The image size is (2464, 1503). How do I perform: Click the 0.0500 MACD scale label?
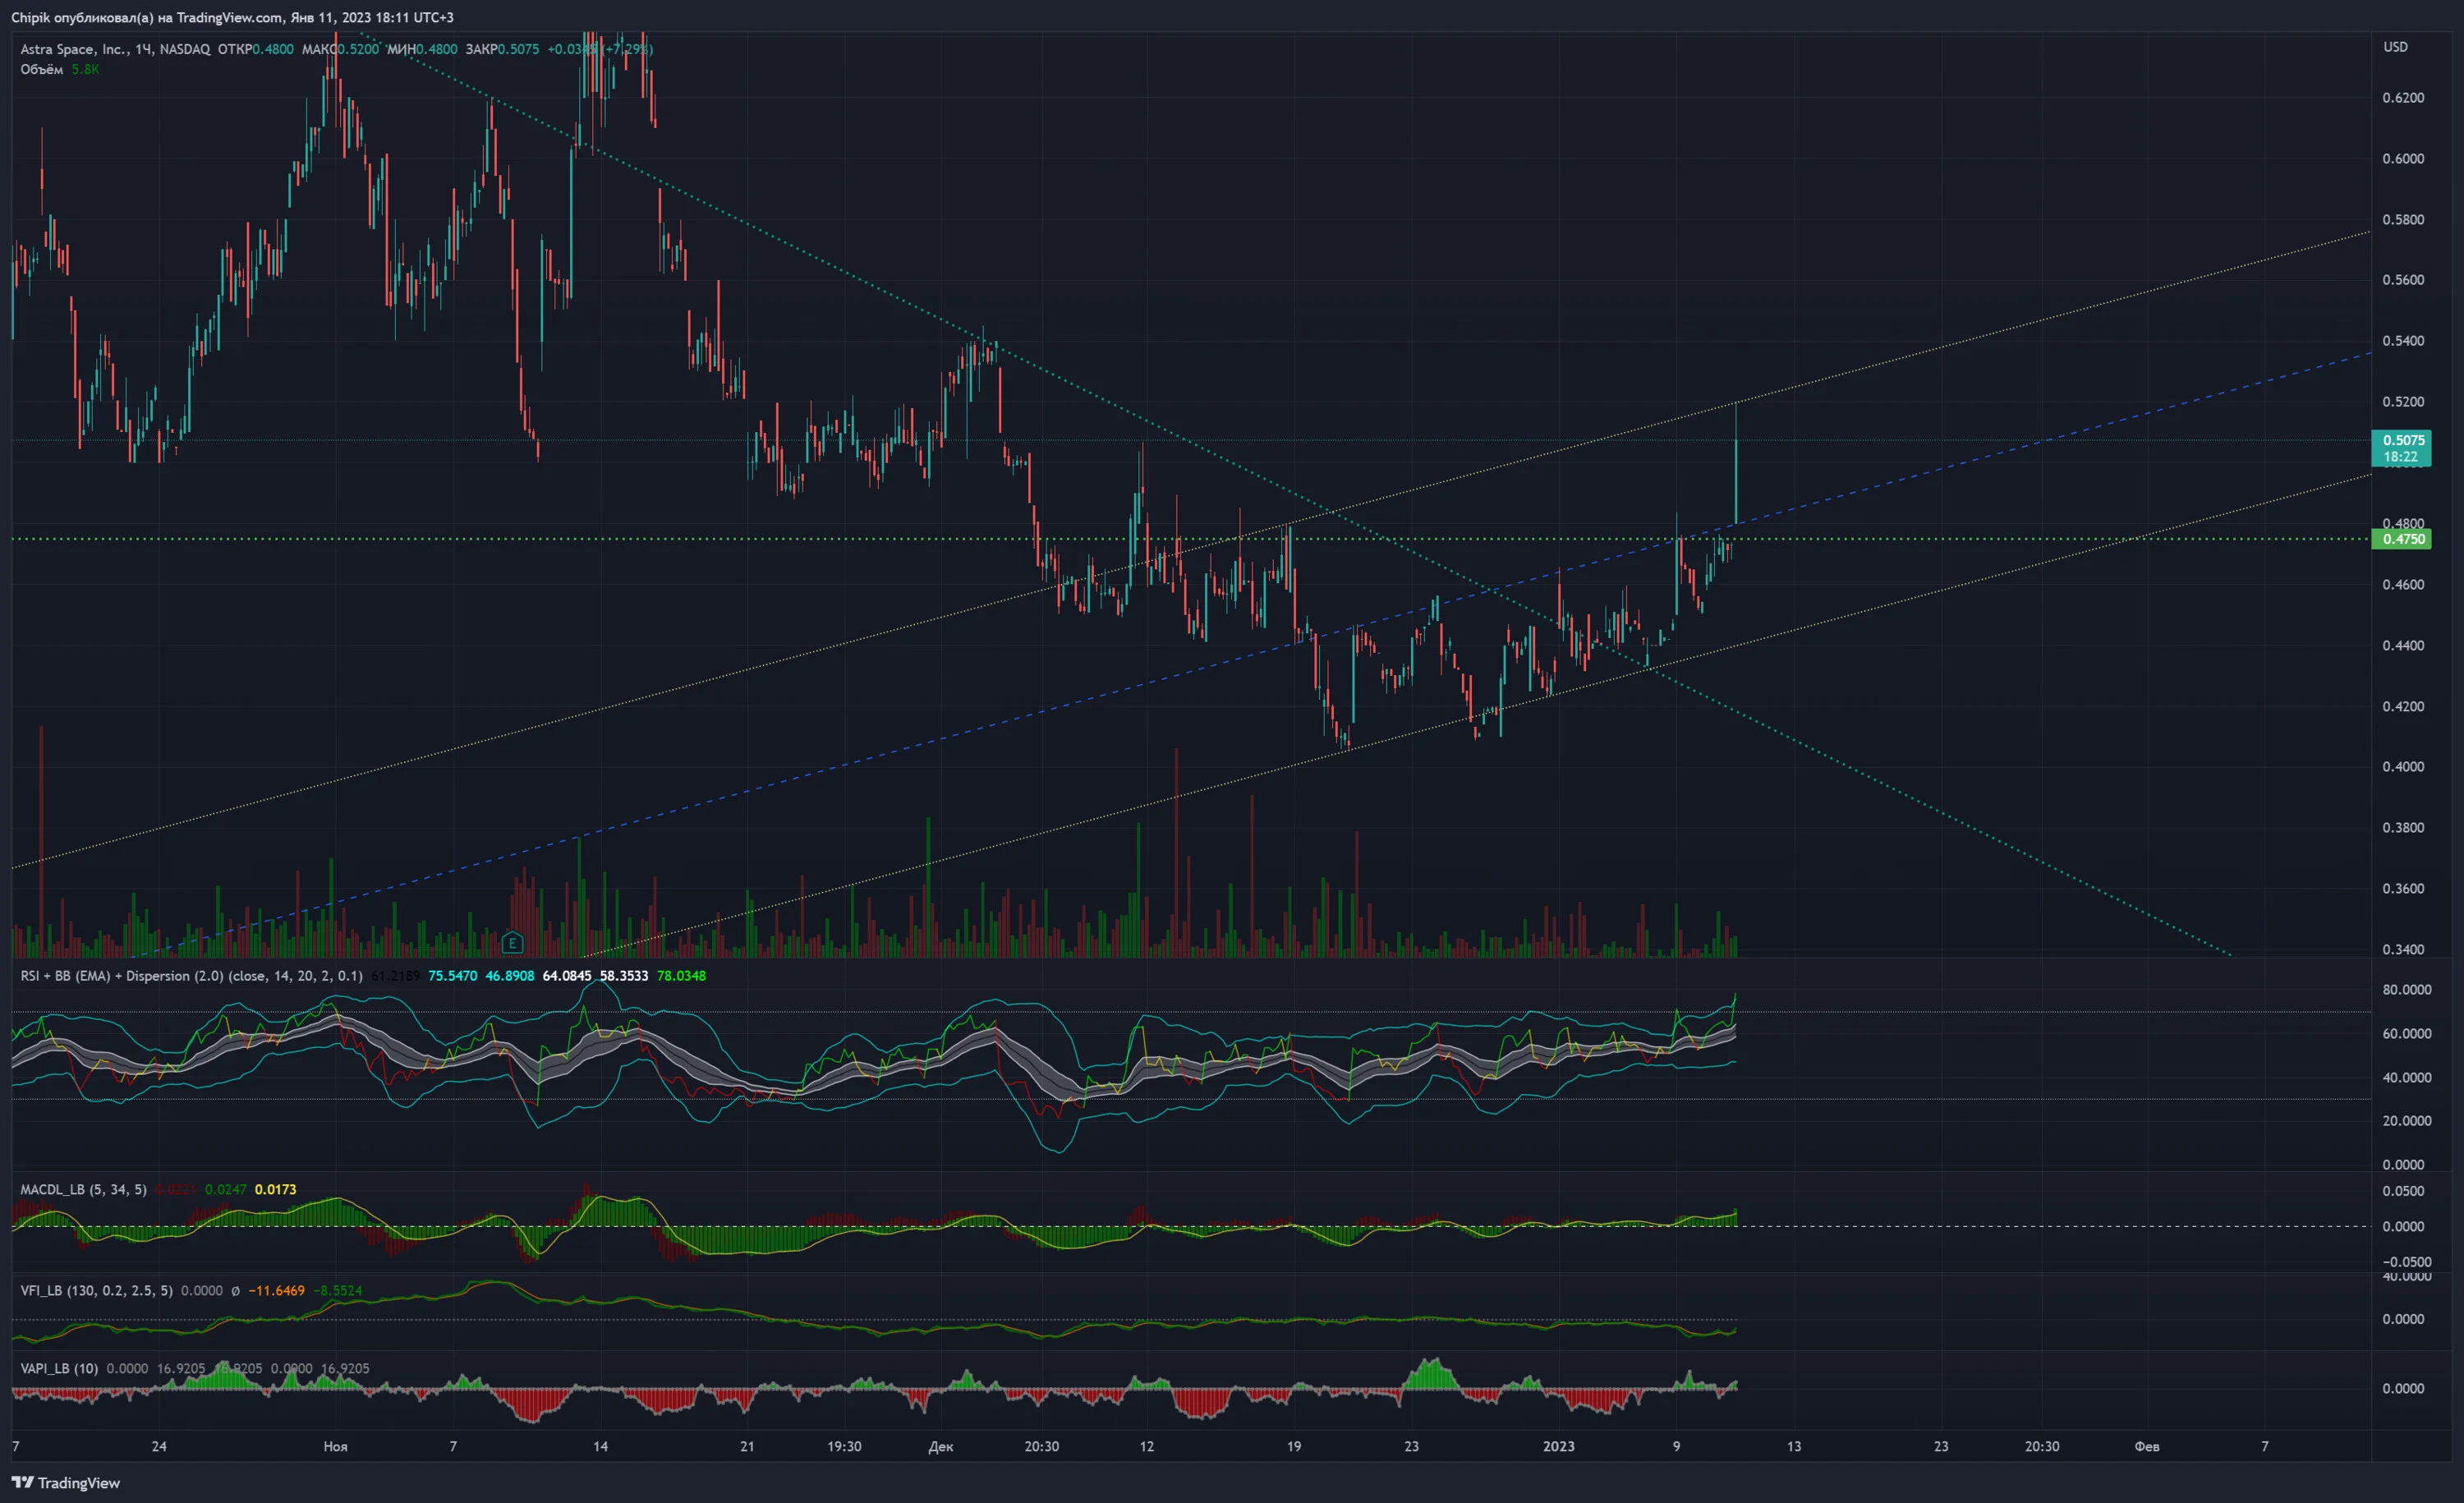coord(2403,1191)
